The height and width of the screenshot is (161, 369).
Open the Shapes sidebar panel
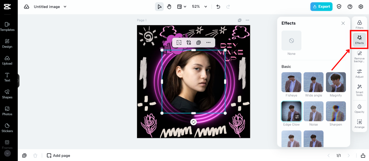point(7,94)
